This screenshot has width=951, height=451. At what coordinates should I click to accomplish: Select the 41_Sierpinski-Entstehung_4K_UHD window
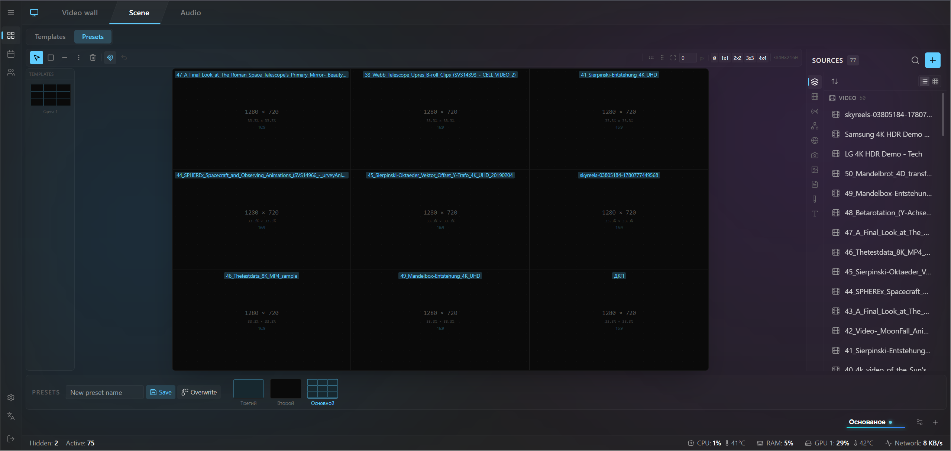point(619,119)
